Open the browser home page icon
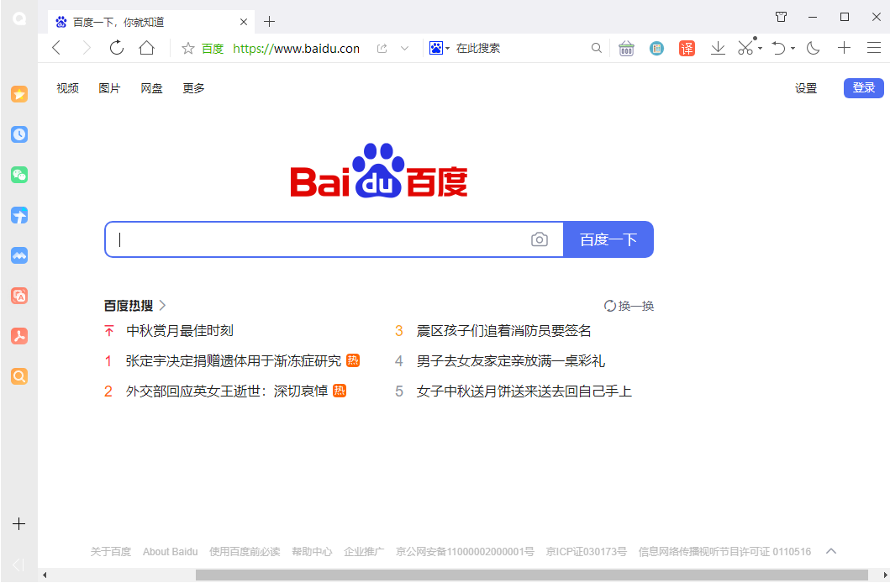 point(146,48)
